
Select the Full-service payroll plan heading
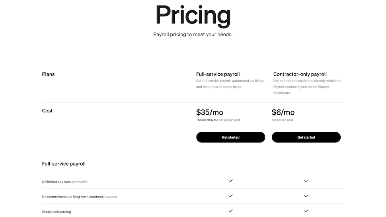coord(218,74)
